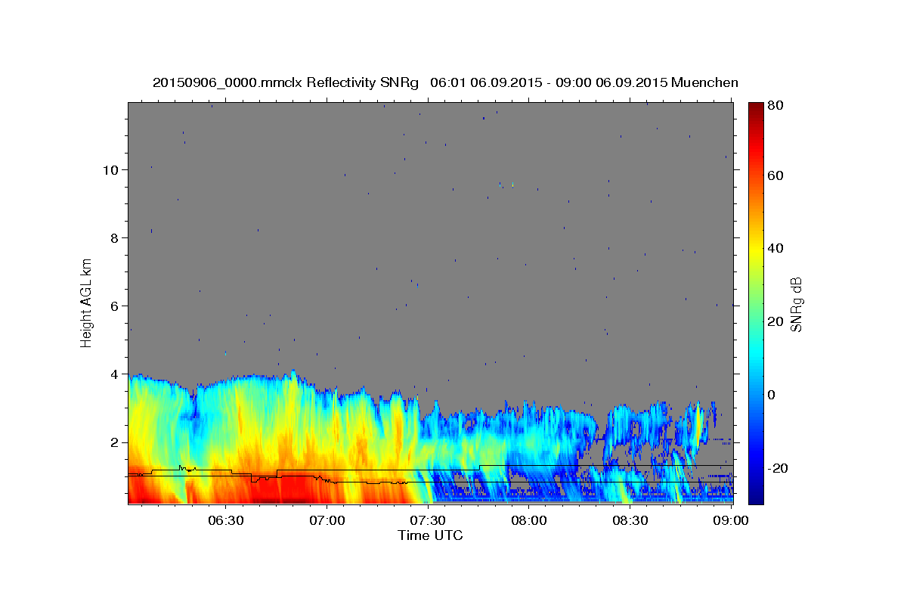
Task: Click the height axis label 4
Action: pyautogui.click(x=114, y=374)
